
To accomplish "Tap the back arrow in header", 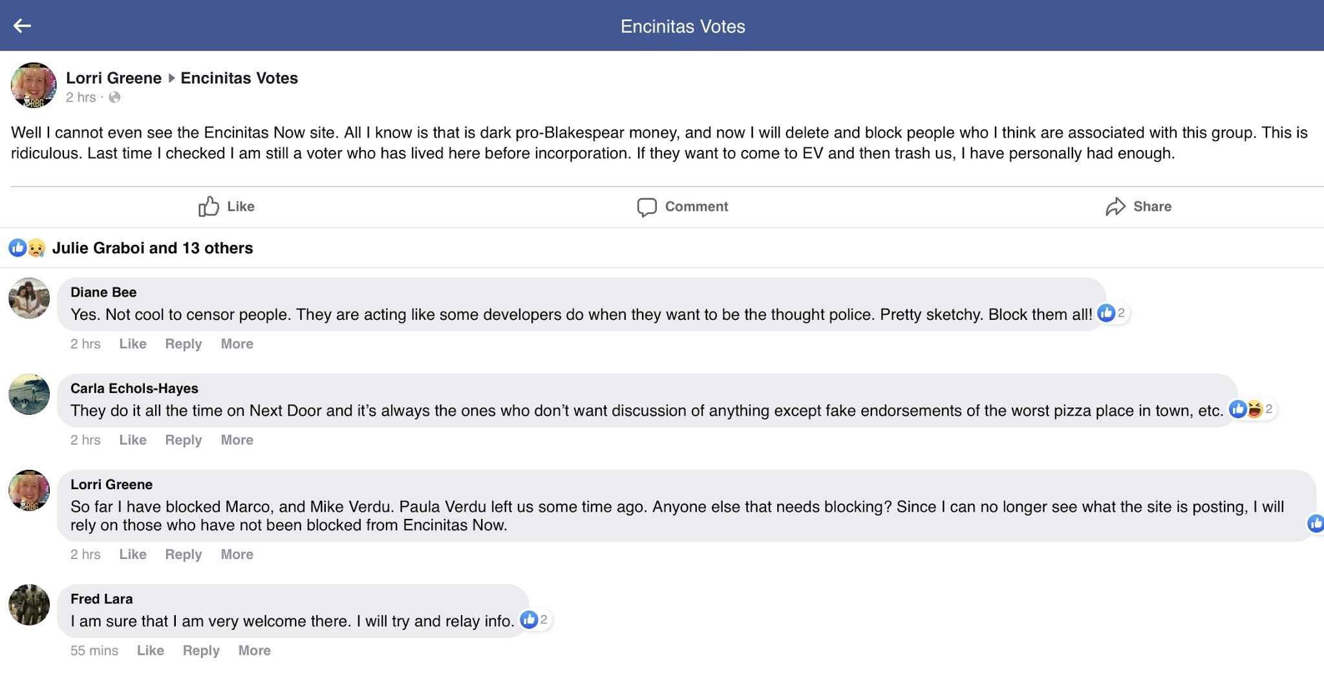I will pos(22,25).
